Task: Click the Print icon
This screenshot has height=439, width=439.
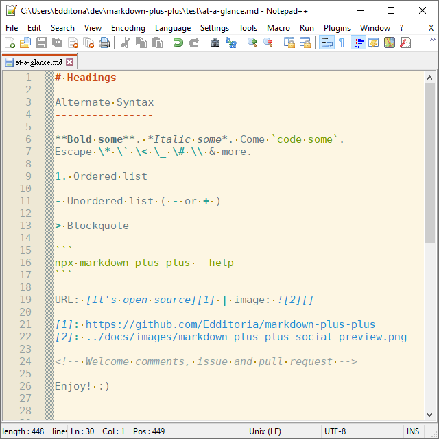Action: tap(104, 43)
